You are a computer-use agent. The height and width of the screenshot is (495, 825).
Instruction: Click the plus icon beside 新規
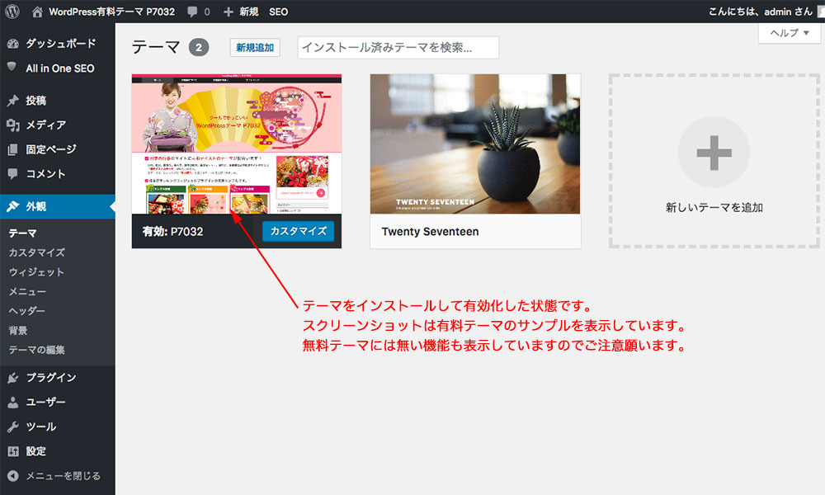(x=228, y=12)
